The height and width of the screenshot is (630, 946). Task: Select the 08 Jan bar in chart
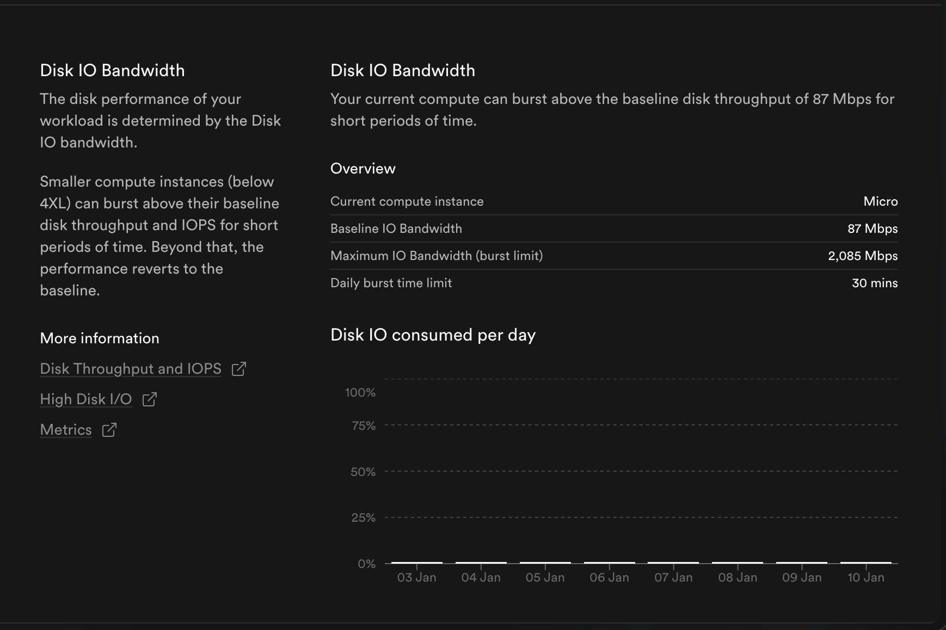738,563
